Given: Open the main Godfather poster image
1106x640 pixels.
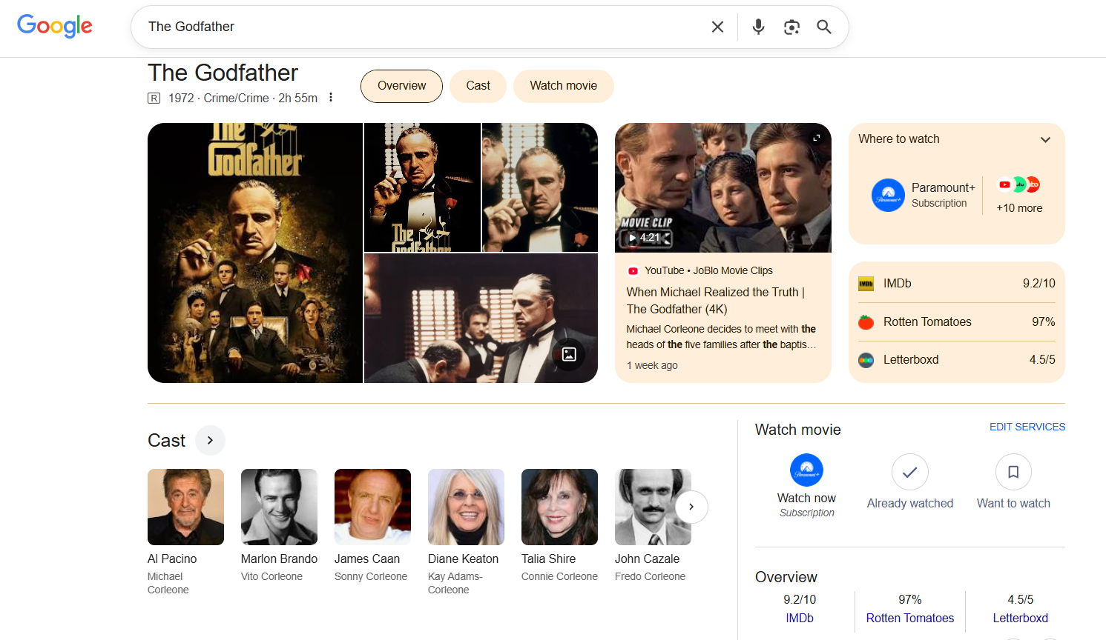Looking at the screenshot, I should (255, 253).
